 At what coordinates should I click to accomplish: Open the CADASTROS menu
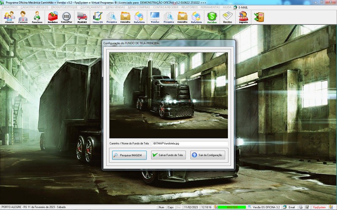point(9,8)
